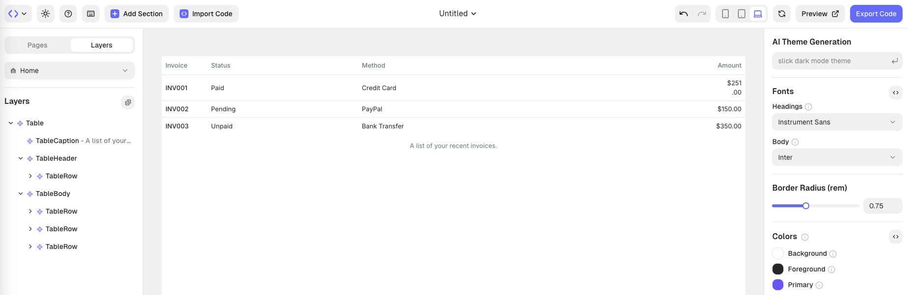
Task: Select the Layers tab
Action: tap(102, 45)
